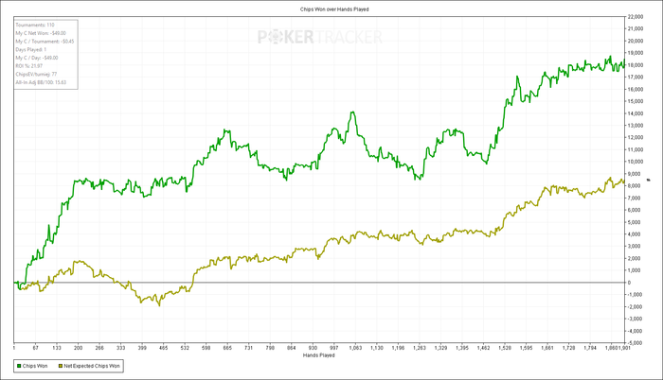Select the "Days Played: 1" line
This screenshot has width=663, height=380.
pyautogui.click(x=31, y=49)
